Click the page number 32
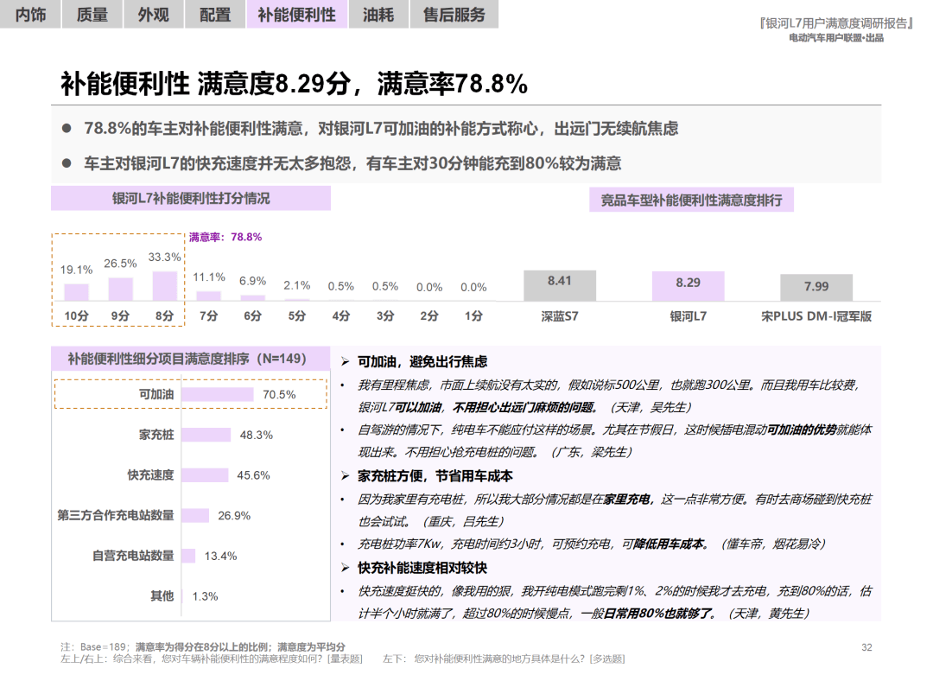The height and width of the screenshot is (700, 933). [867, 647]
